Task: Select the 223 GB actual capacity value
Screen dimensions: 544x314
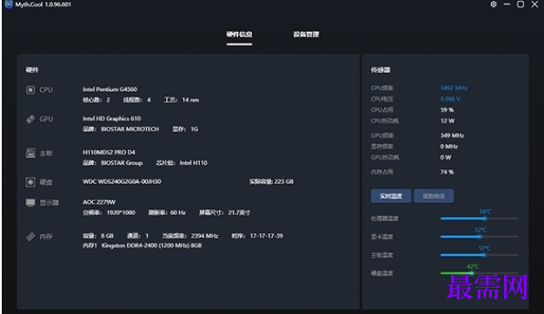Action: [x=284, y=181]
